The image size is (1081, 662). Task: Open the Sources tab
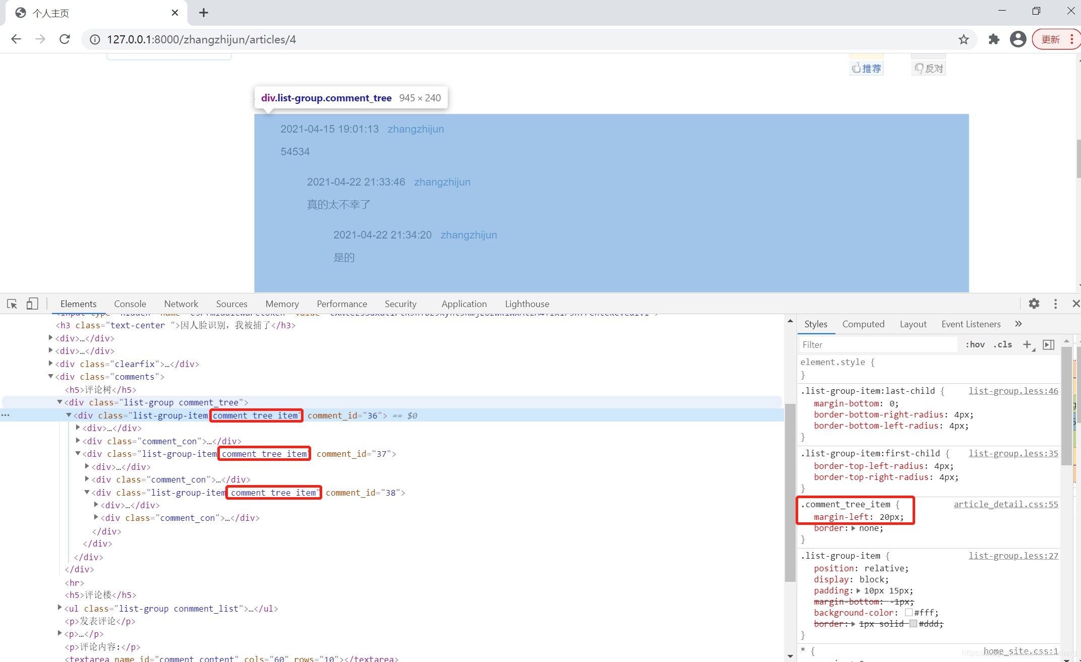click(231, 304)
